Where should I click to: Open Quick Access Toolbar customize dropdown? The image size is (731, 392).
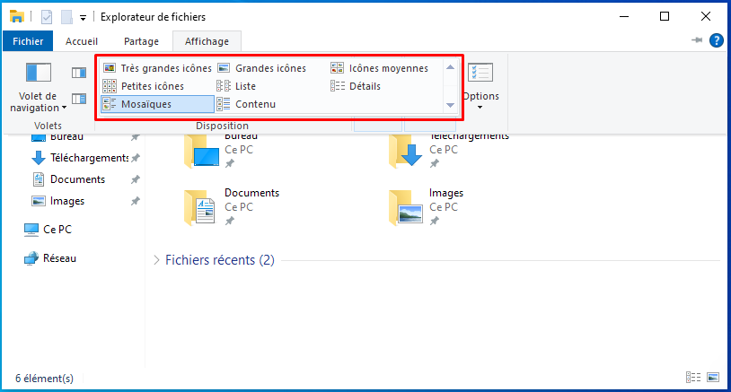click(x=83, y=18)
